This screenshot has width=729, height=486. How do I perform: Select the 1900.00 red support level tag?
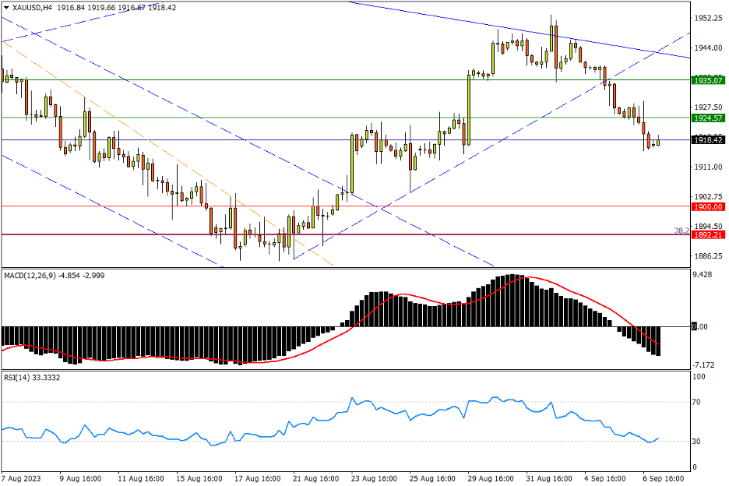tap(708, 206)
